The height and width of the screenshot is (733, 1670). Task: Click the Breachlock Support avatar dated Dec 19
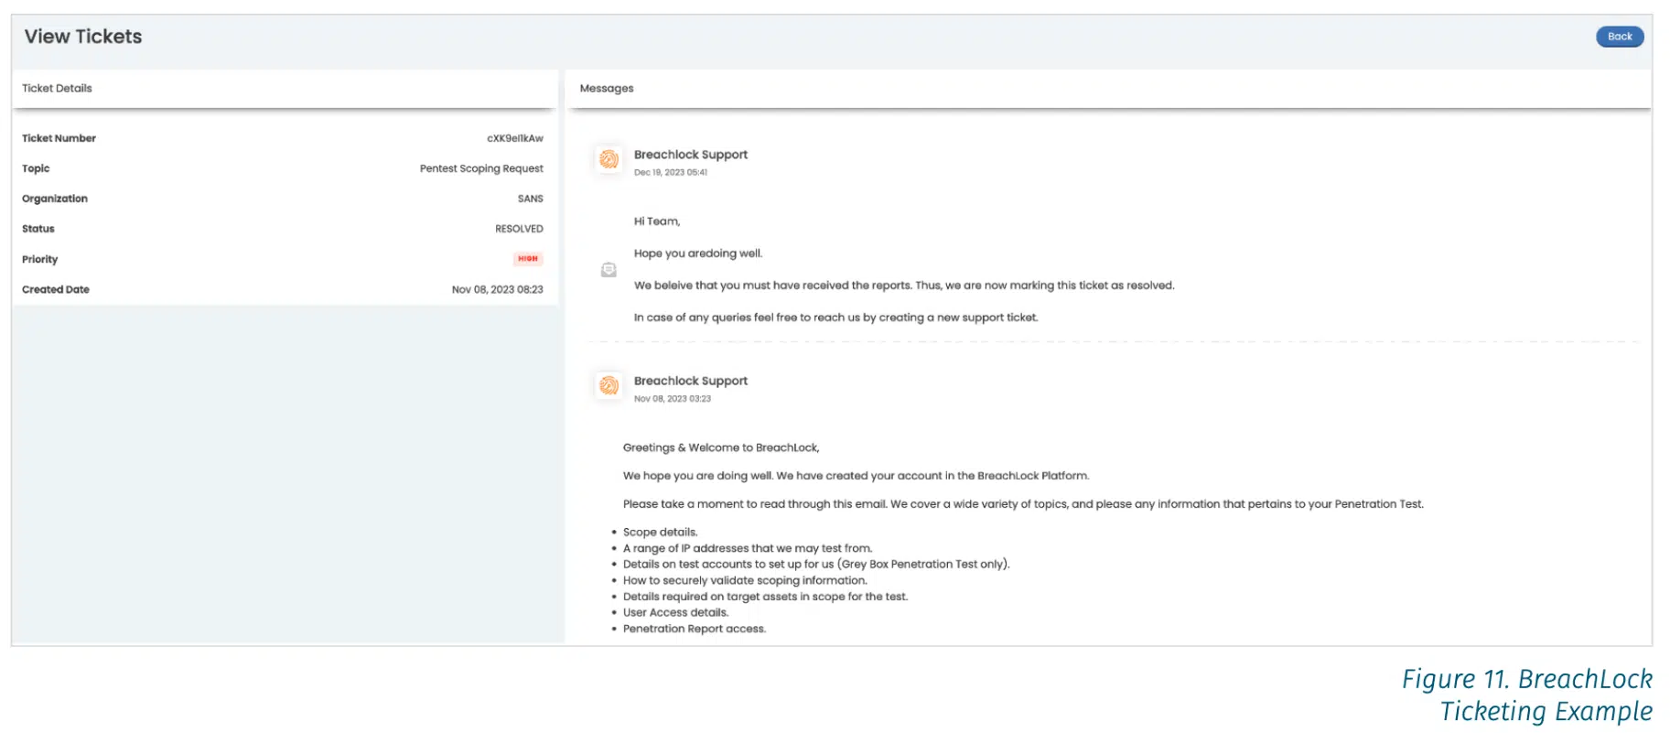[x=609, y=159]
